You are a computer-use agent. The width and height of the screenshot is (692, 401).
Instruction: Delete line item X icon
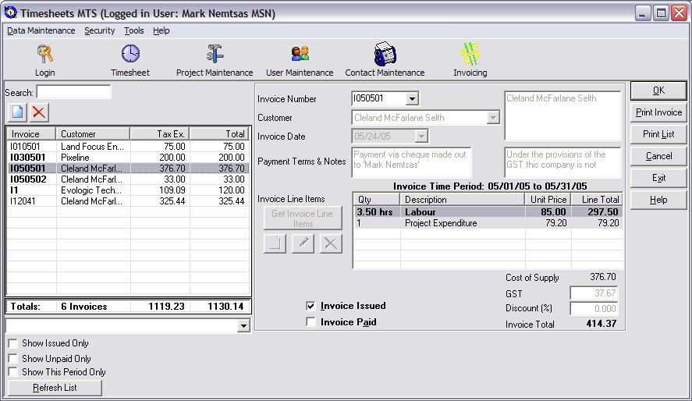point(331,243)
